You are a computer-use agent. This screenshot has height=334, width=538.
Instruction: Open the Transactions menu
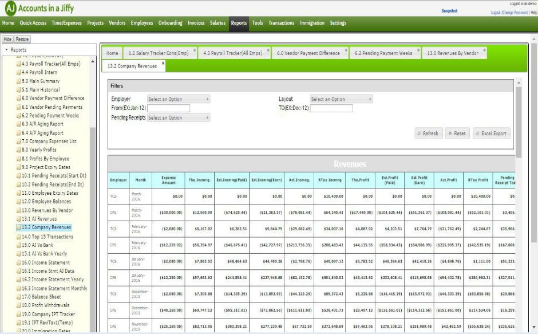click(282, 23)
